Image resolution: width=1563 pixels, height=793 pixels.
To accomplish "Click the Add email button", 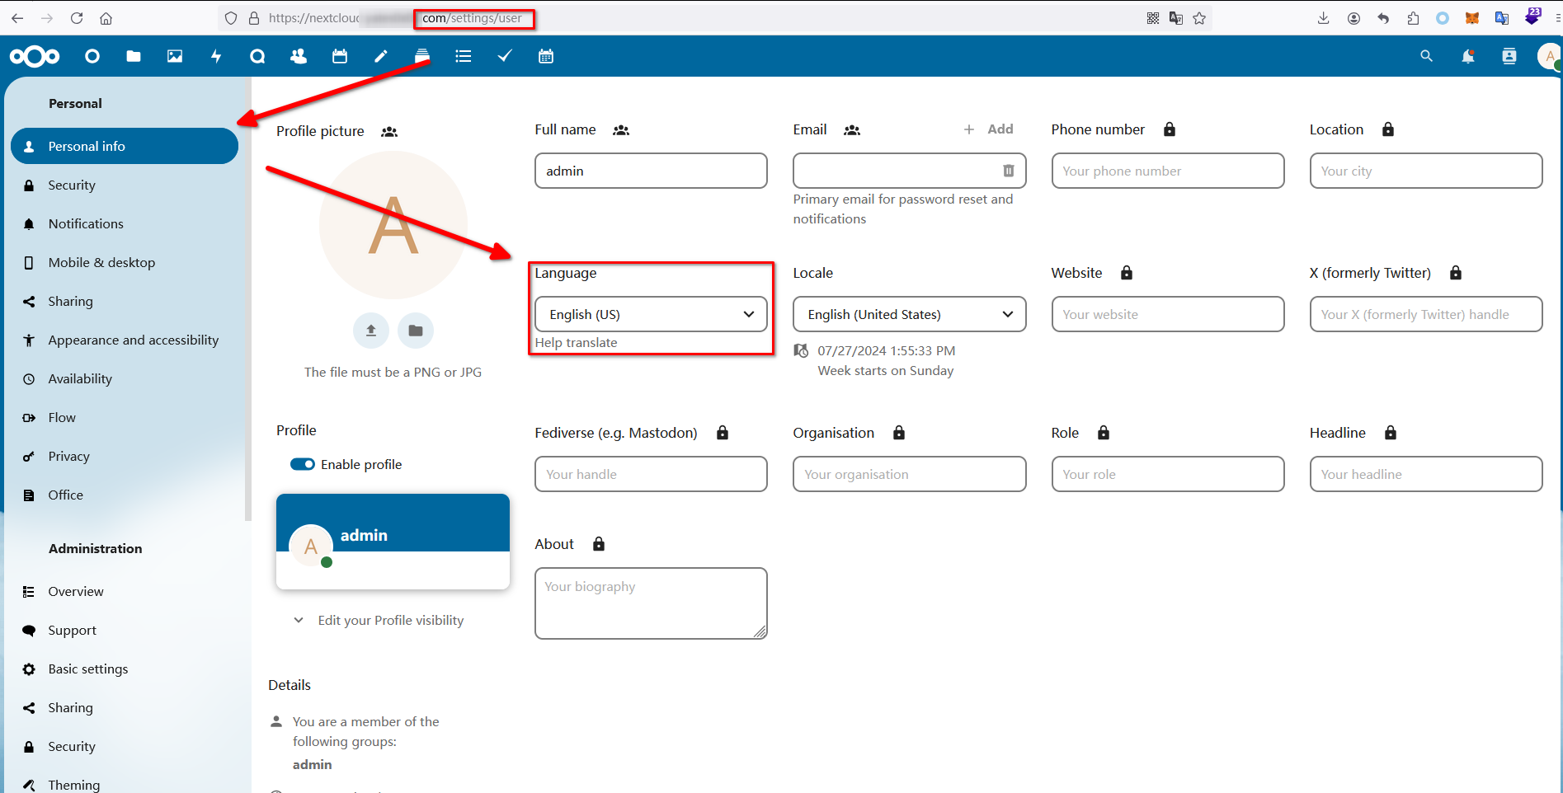I will point(989,129).
